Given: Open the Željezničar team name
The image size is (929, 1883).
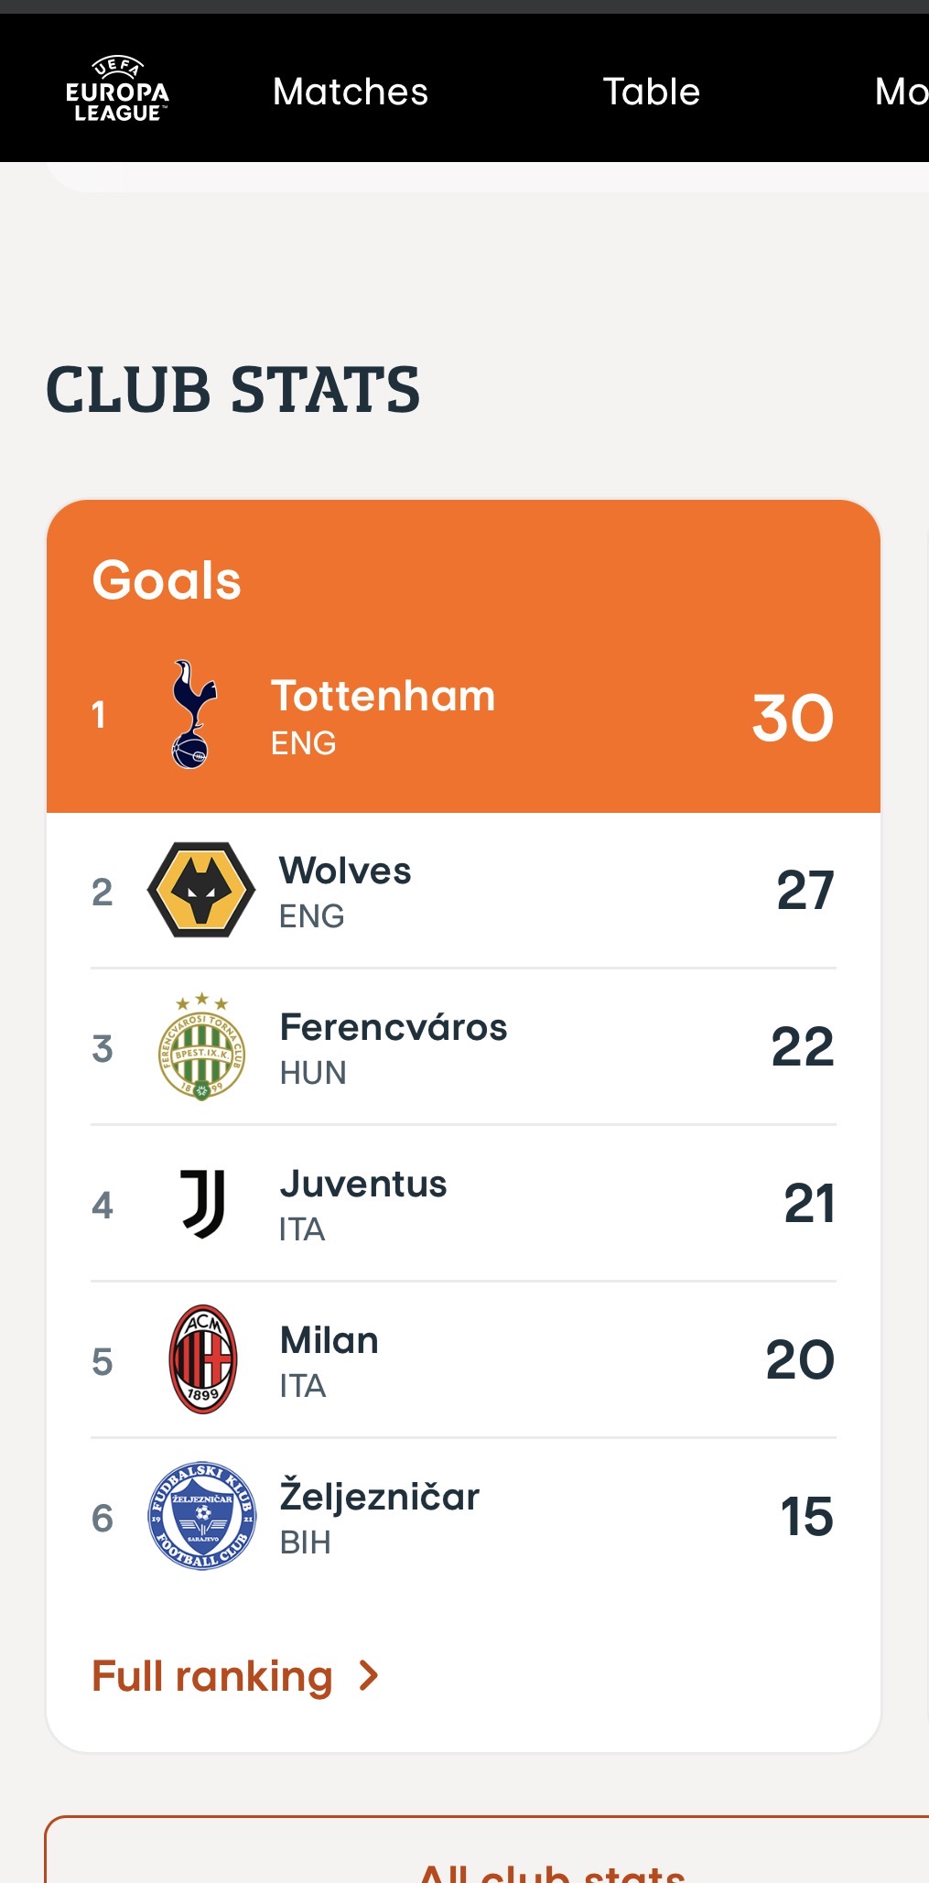Looking at the screenshot, I should 379,1497.
